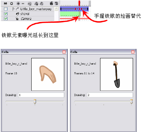
Task: Click the add peg icon with plus sign
Action: click(36, 4)
